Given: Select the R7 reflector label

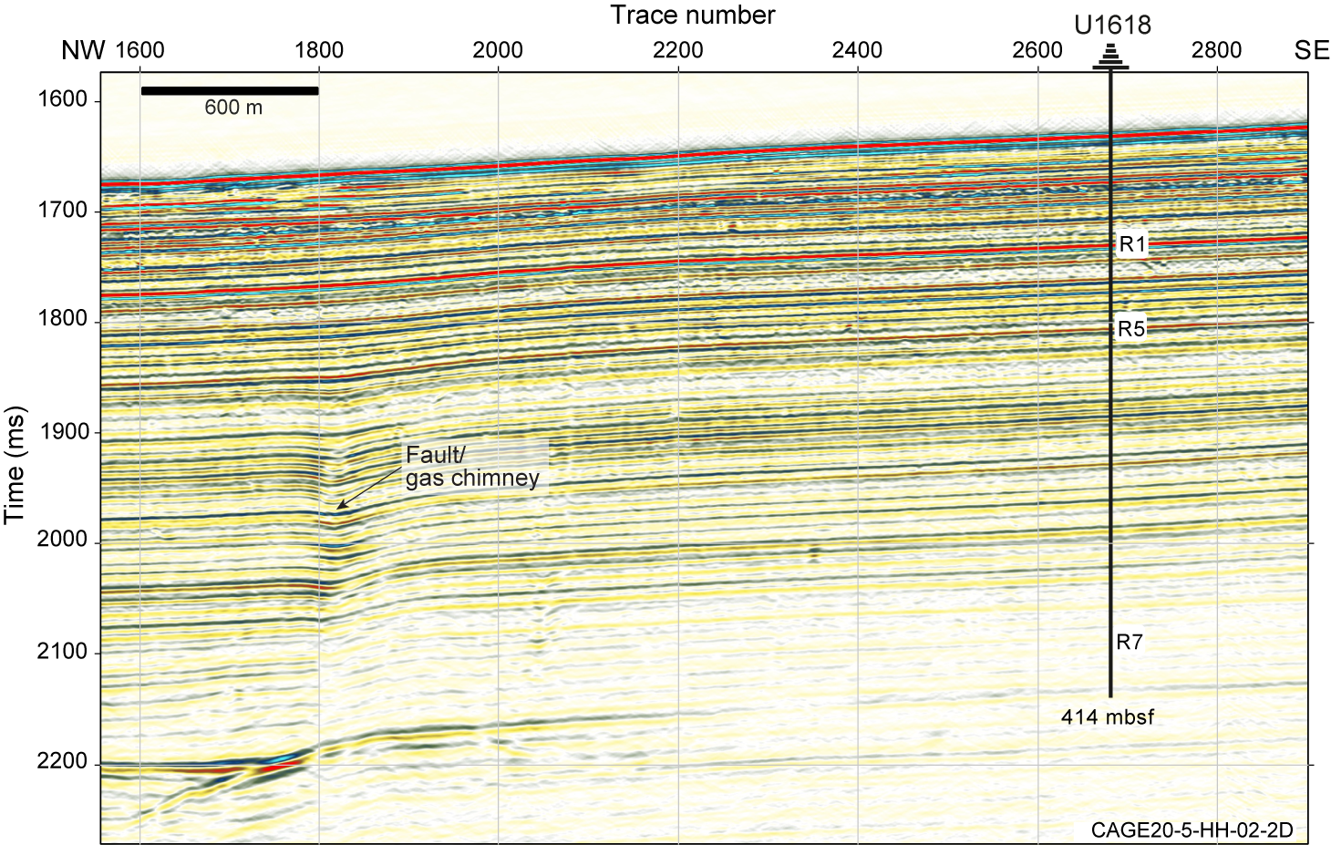Looking at the screenshot, I should pos(1130,643).
